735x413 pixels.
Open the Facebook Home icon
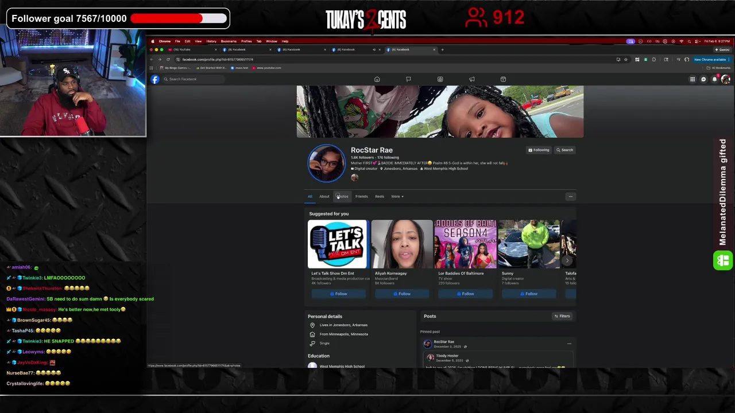377,79
